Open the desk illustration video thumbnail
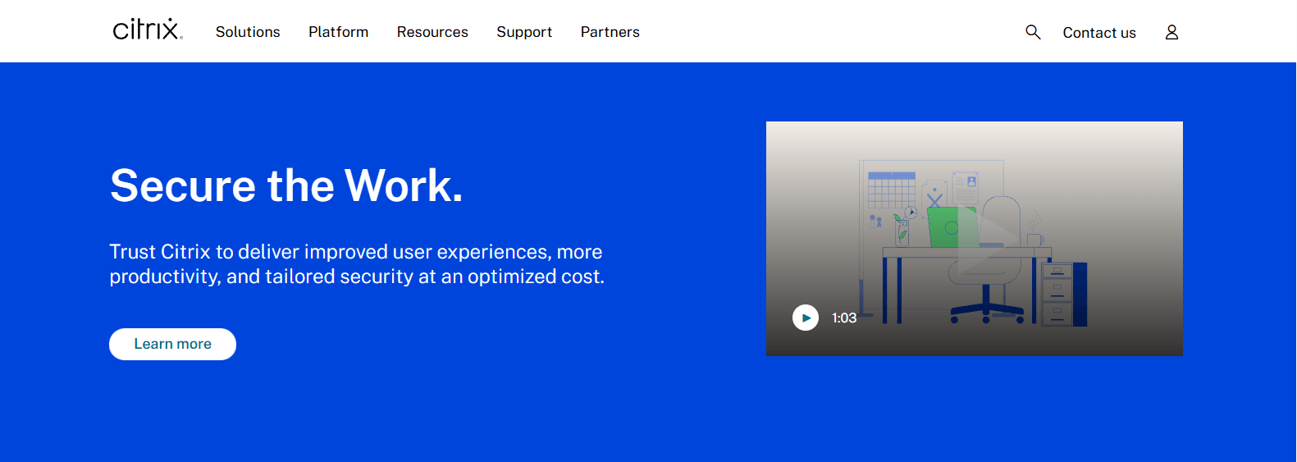Image resolution: width=1297 pixels, height=462 pixels. pyautogui.click(x=975, y=239)
